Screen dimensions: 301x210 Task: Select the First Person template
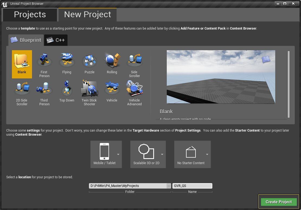tap(44, 61)
